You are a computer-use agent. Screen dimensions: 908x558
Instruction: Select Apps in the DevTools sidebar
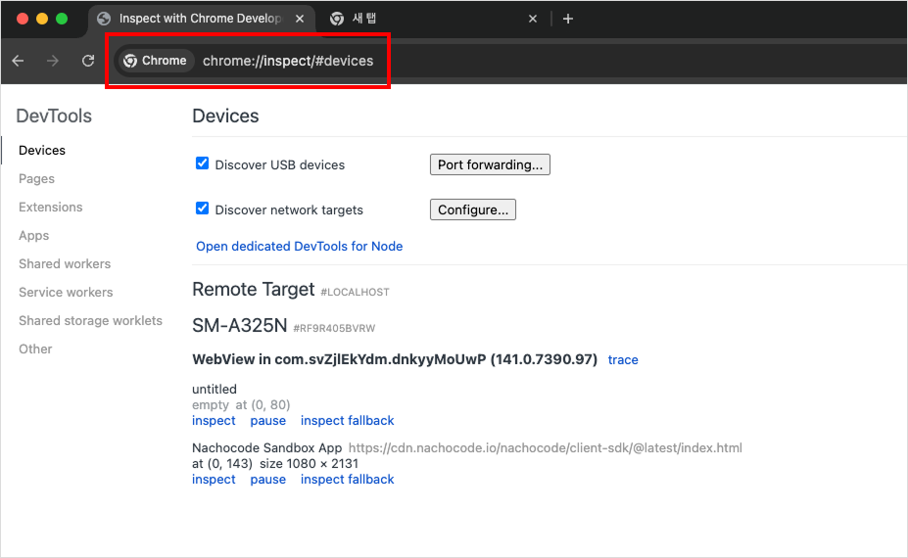[33, 236]
